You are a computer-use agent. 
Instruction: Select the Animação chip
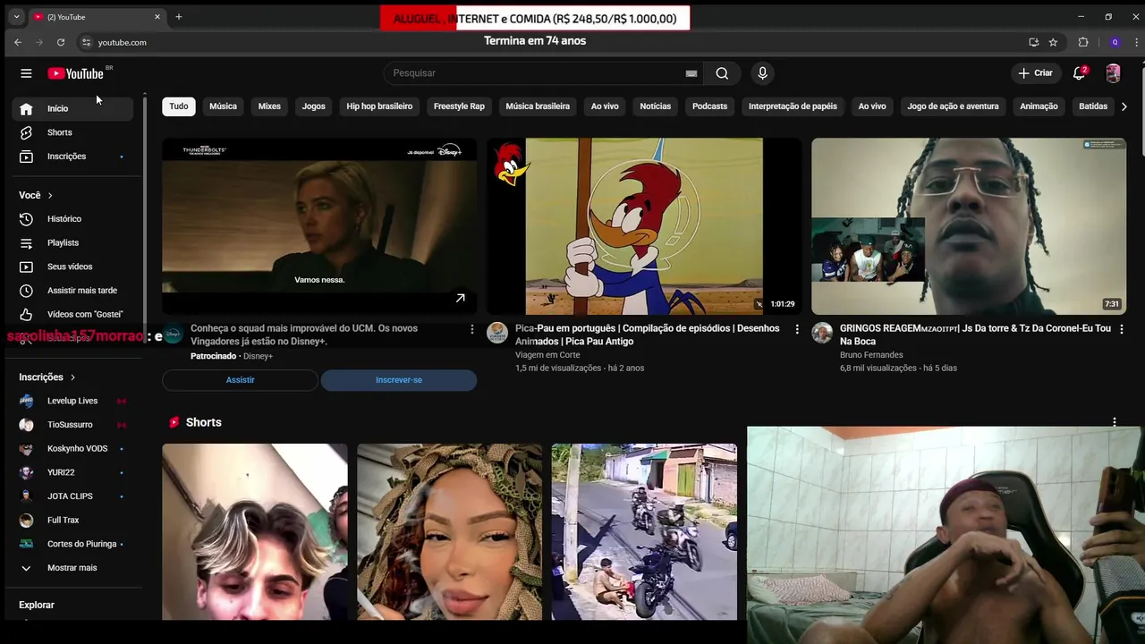click(1039, 106)
